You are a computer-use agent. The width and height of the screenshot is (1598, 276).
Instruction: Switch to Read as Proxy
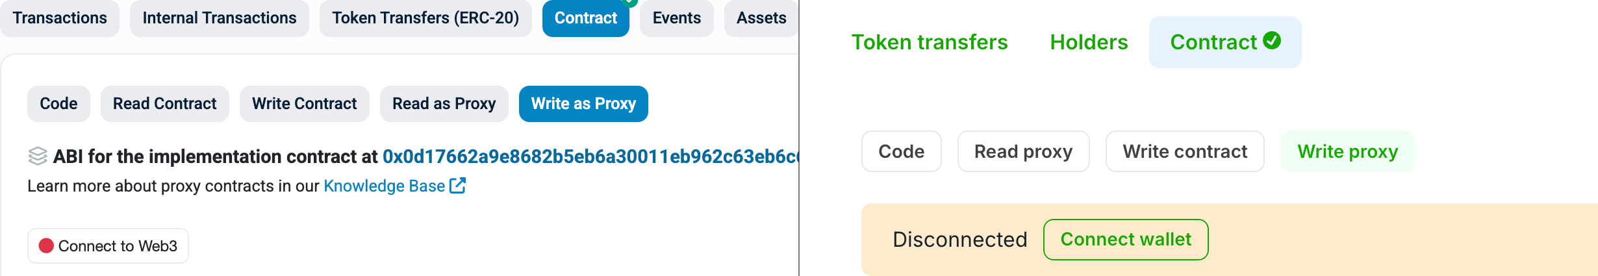click(x=444, y=104)
